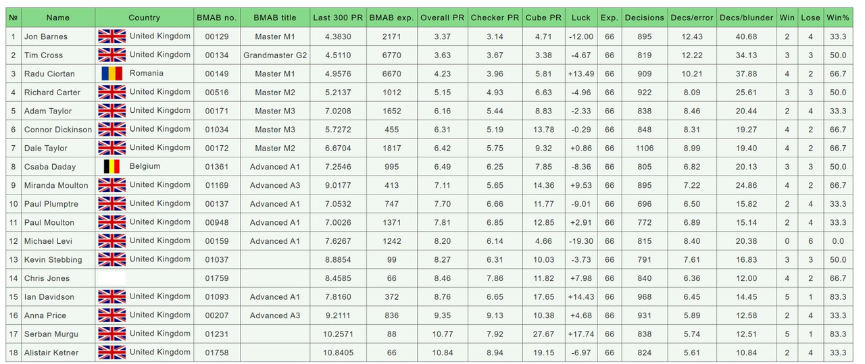Viewport: 865px width, 364px height.
Task: Click Decisions value 1106
Action: pyautogui.click(x=645, y=148)
